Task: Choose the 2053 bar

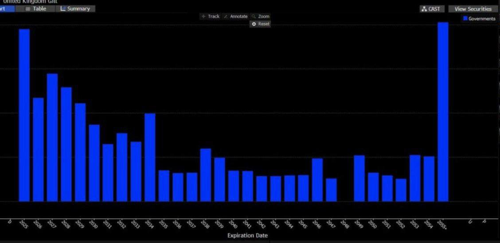Action: tap(415, 178)
